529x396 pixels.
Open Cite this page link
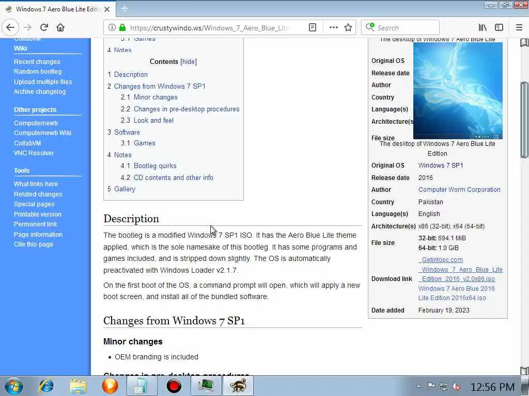tap(34, 244)
